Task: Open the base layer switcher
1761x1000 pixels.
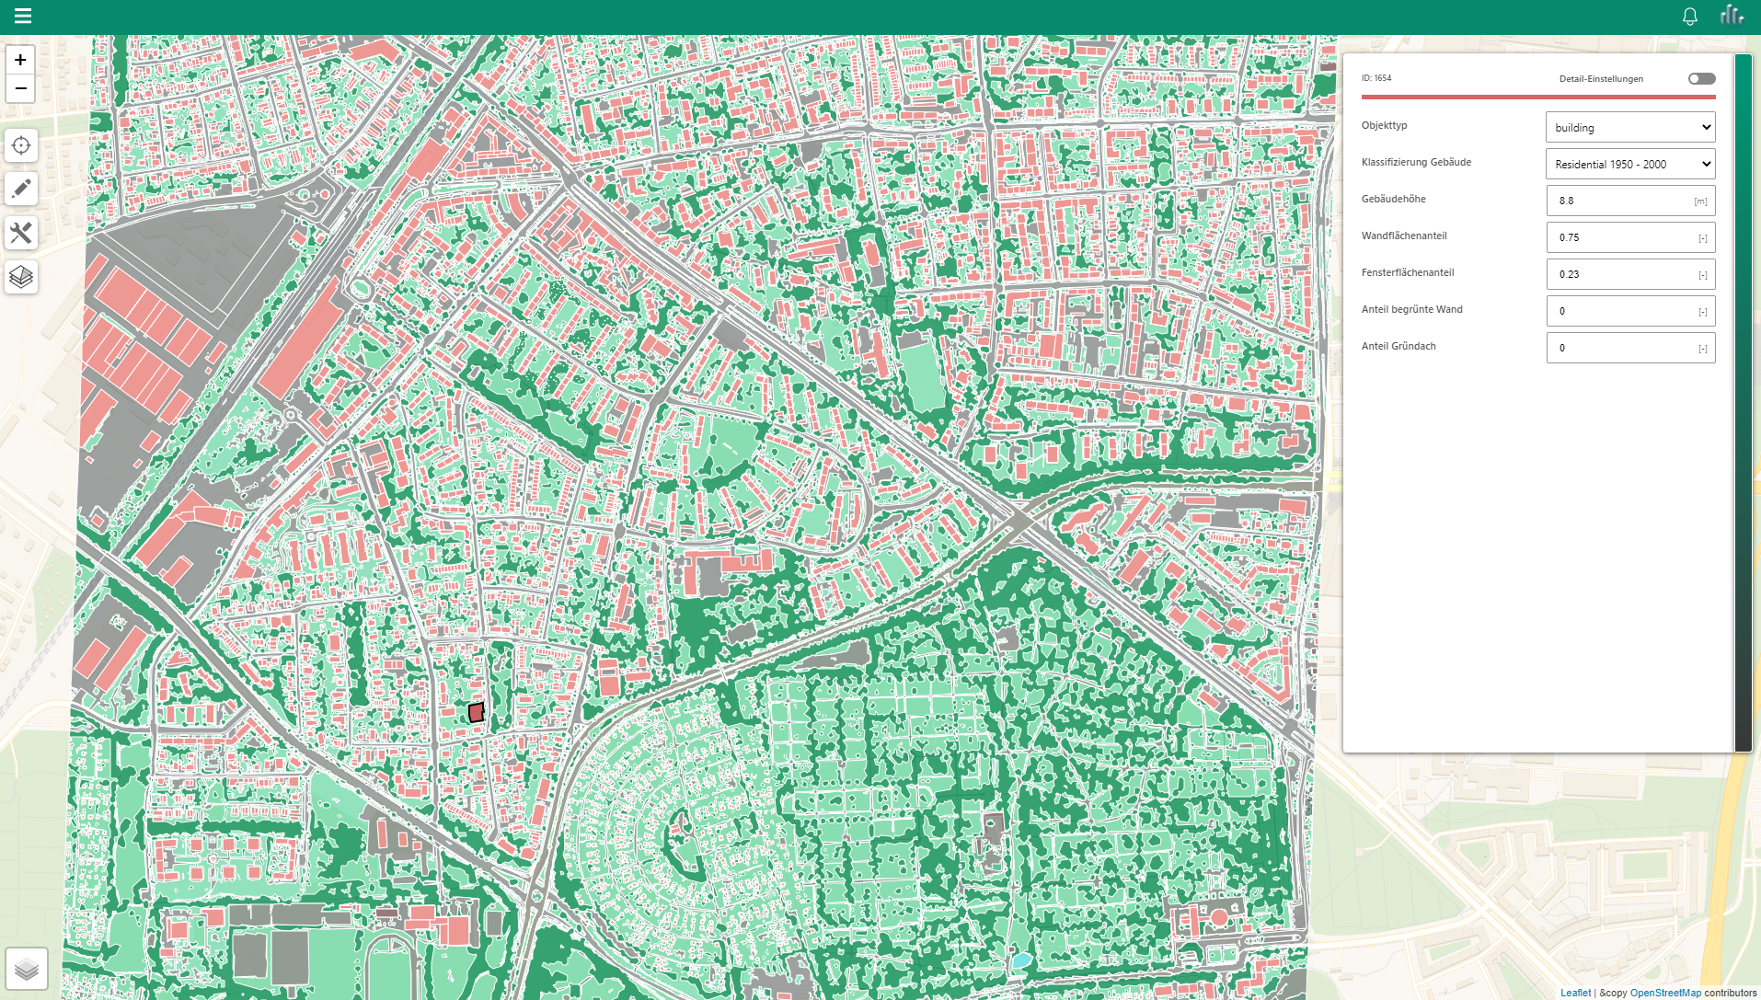Action: pyautogui.click(x=27, y=969)
